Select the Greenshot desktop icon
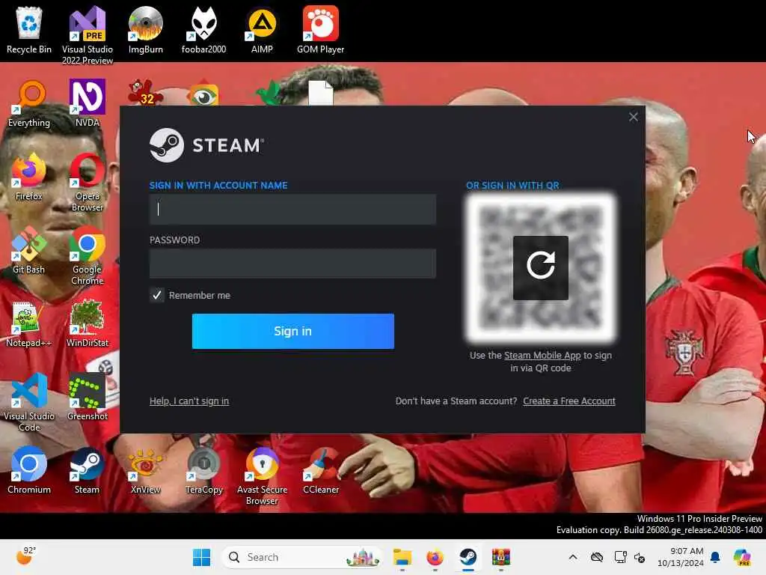Screen dimensions: 766x575 point(88,397)
